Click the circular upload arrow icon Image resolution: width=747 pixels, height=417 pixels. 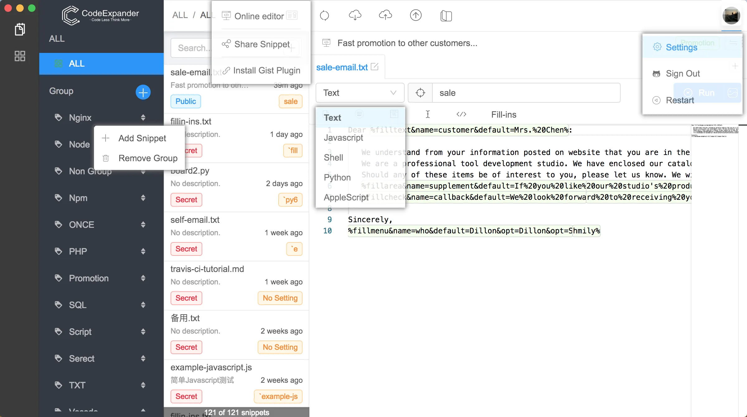pyautogui.click(x=416, y=15)
